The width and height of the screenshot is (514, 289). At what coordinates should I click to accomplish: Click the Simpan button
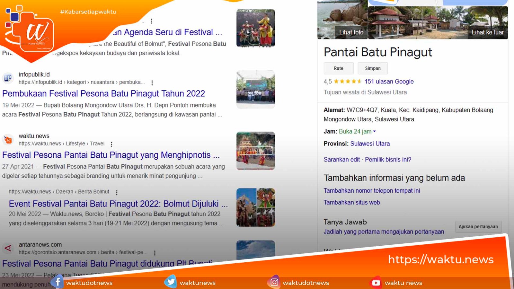tap(373, 68)
